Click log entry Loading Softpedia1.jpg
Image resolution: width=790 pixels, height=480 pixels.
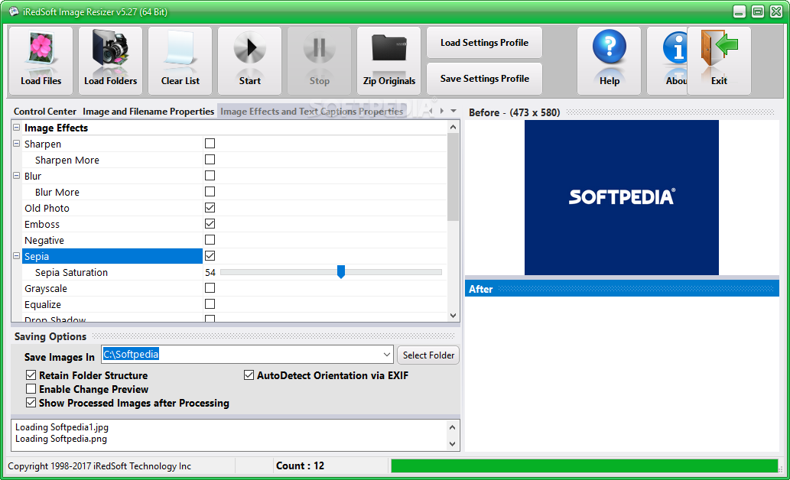61,427
